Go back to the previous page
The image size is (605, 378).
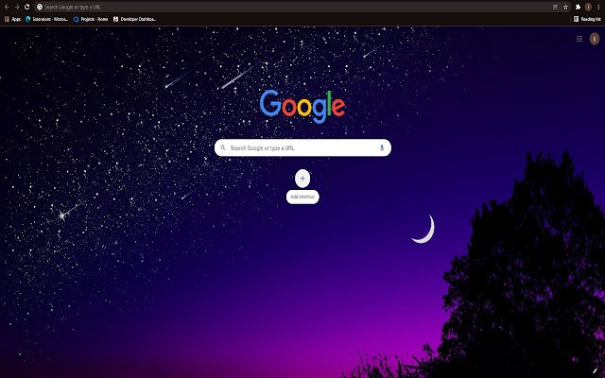[7, 7]
